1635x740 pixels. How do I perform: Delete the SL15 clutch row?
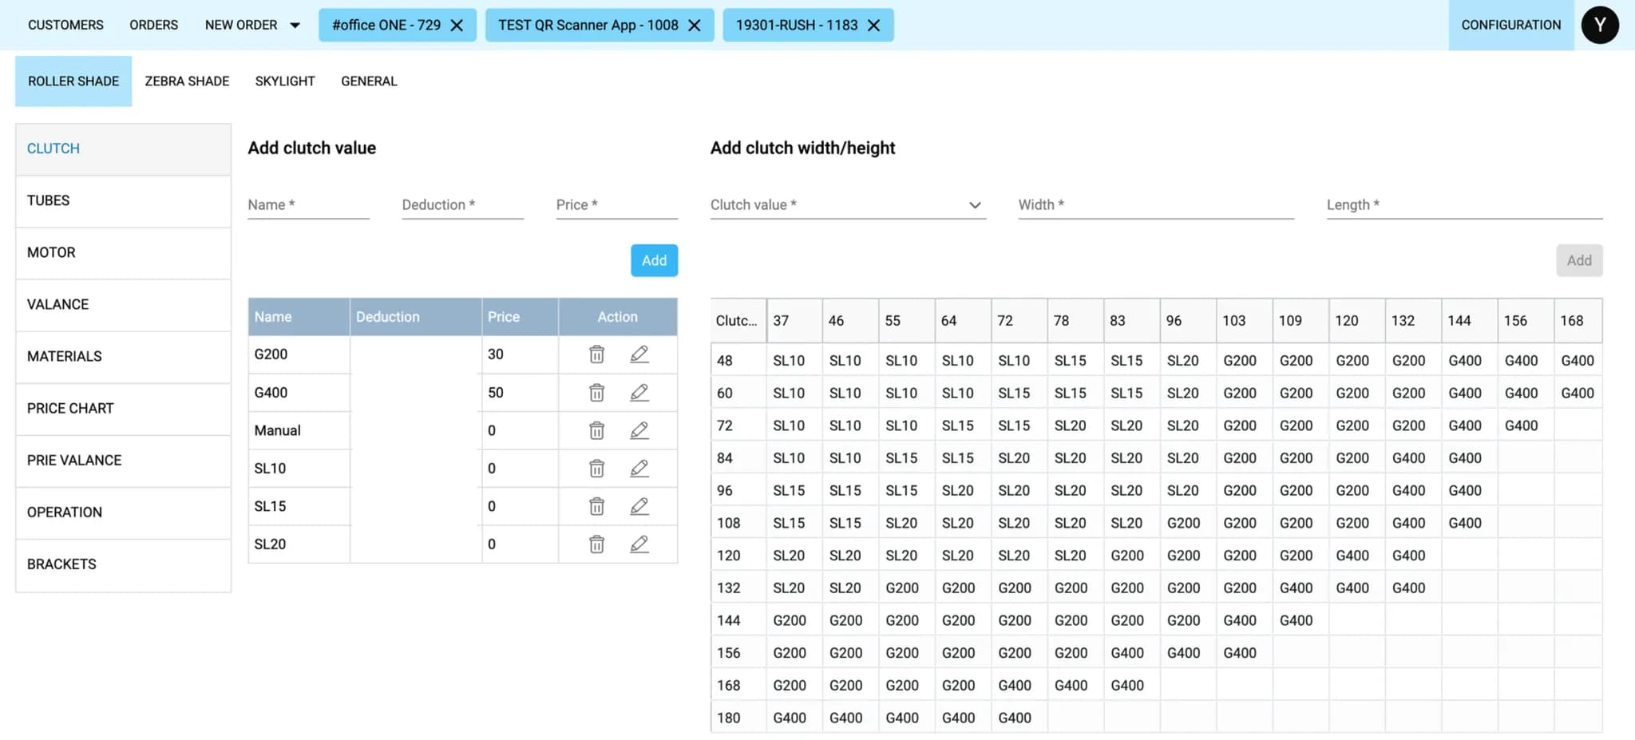596,506
